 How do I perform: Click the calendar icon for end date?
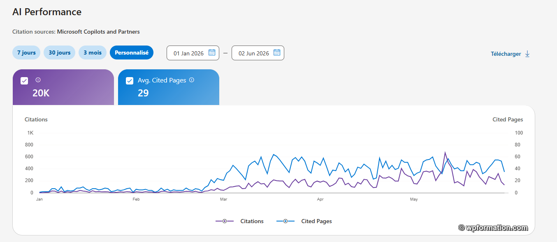277,53
